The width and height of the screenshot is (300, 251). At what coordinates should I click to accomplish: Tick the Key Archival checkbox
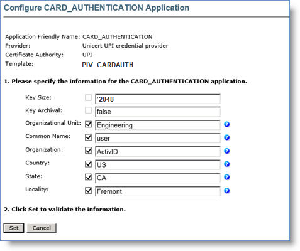coord(88,110)
